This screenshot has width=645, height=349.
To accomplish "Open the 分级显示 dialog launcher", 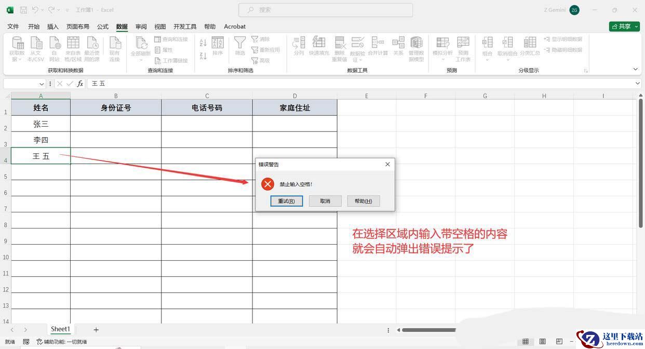I will (x=586, y=71).
